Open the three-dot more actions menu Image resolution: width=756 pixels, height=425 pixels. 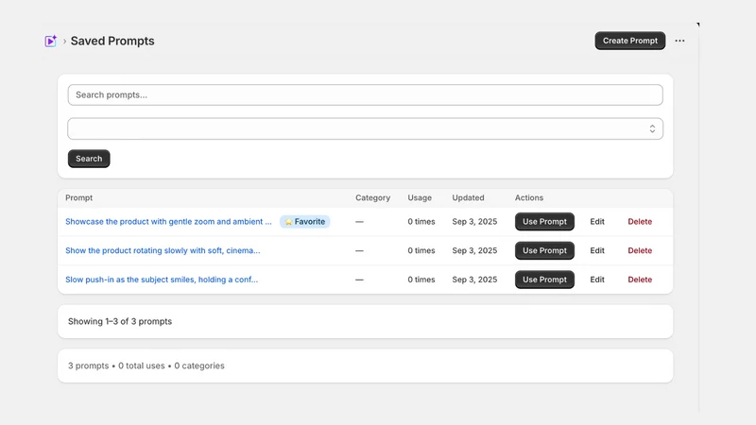679,41
